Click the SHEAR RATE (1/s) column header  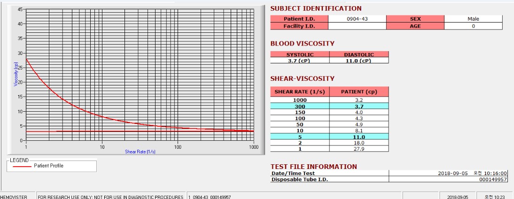click(300, 92)
